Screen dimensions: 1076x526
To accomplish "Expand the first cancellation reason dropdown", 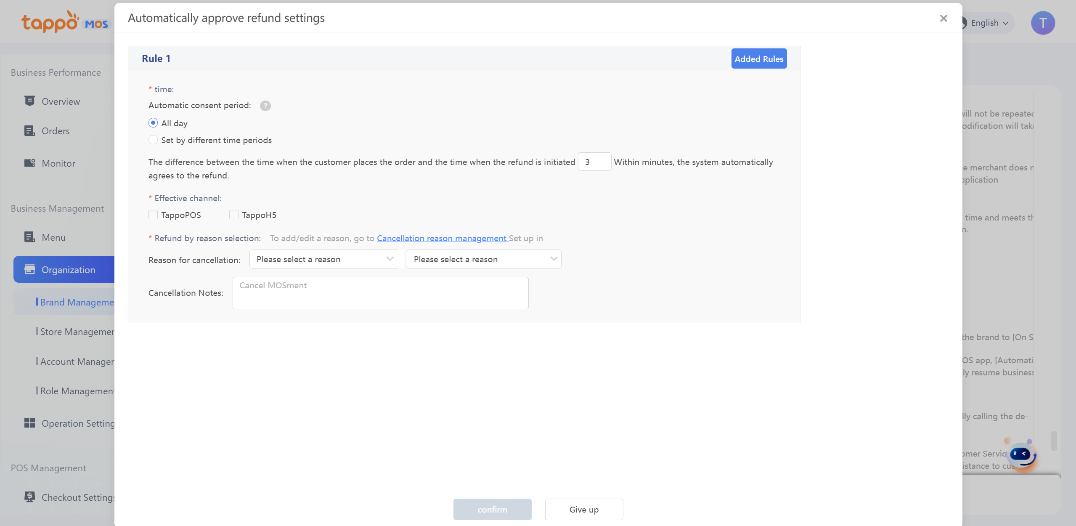I will [x=324, y=259].
